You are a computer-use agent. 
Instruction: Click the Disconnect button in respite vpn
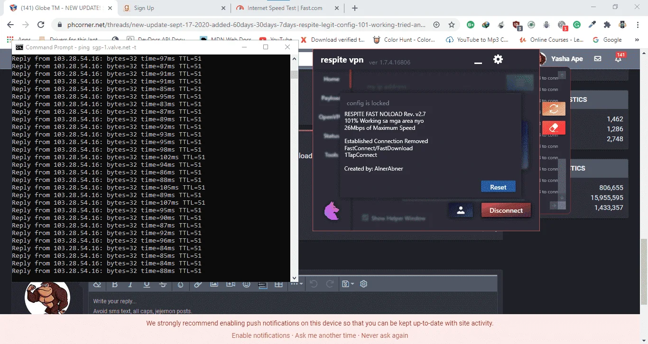click(506, 210)
